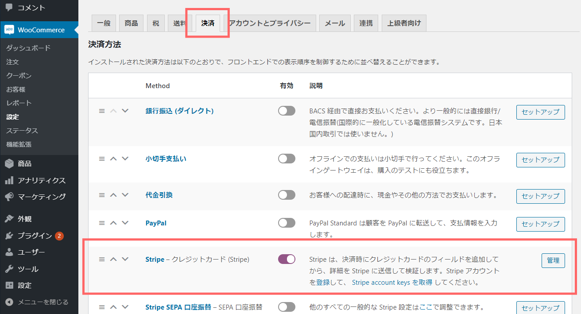The height and width of the screenshot is (314, 581).
Task: Open ステータス in WooCommerce submenu
Action: point(22,131)
